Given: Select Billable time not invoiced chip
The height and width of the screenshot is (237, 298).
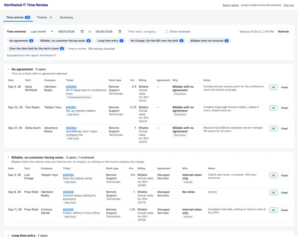Looking at the screenshot, I should pos(210,41).
